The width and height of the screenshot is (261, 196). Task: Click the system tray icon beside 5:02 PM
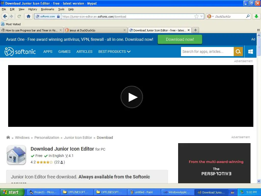[x=242, y=192]
